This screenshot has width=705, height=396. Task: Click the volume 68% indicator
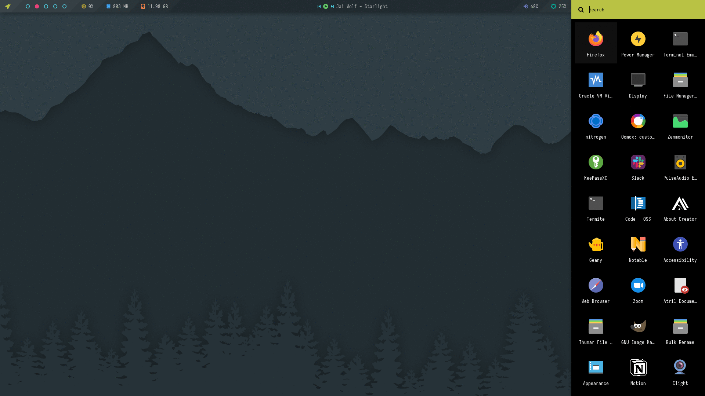coord(531,6)
